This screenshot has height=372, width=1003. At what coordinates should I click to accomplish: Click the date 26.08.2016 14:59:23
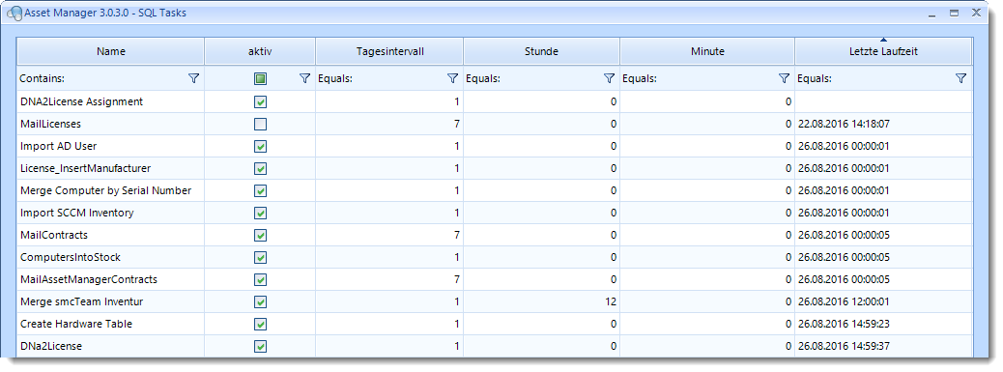[845, 324]
